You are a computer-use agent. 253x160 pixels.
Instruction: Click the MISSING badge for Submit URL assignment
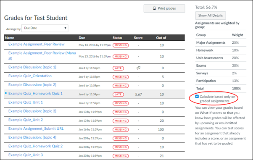coord(121,129)
